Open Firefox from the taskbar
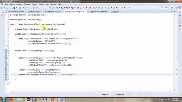This screenshot has width=182, height=102. point(12,99)
